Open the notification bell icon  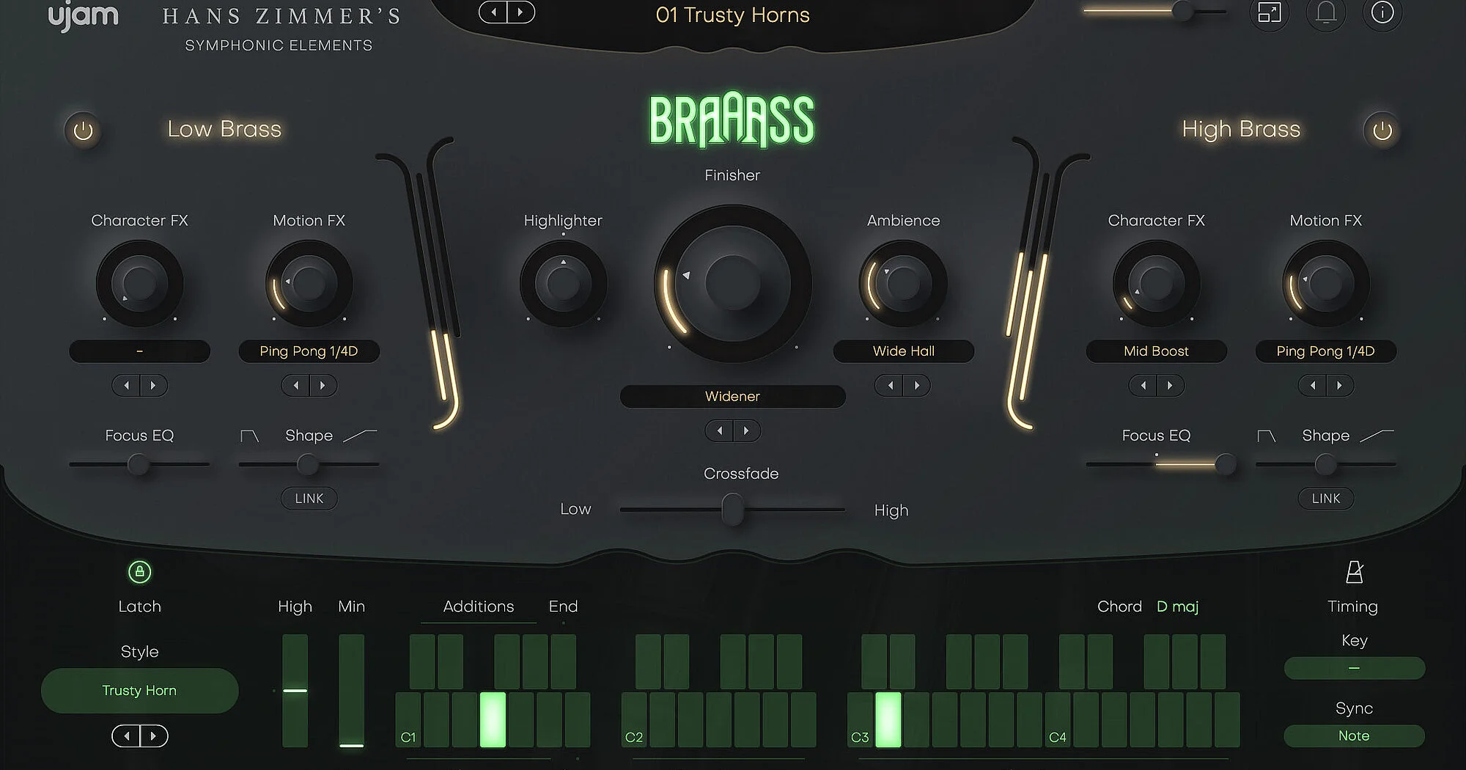pos(1326,13)
